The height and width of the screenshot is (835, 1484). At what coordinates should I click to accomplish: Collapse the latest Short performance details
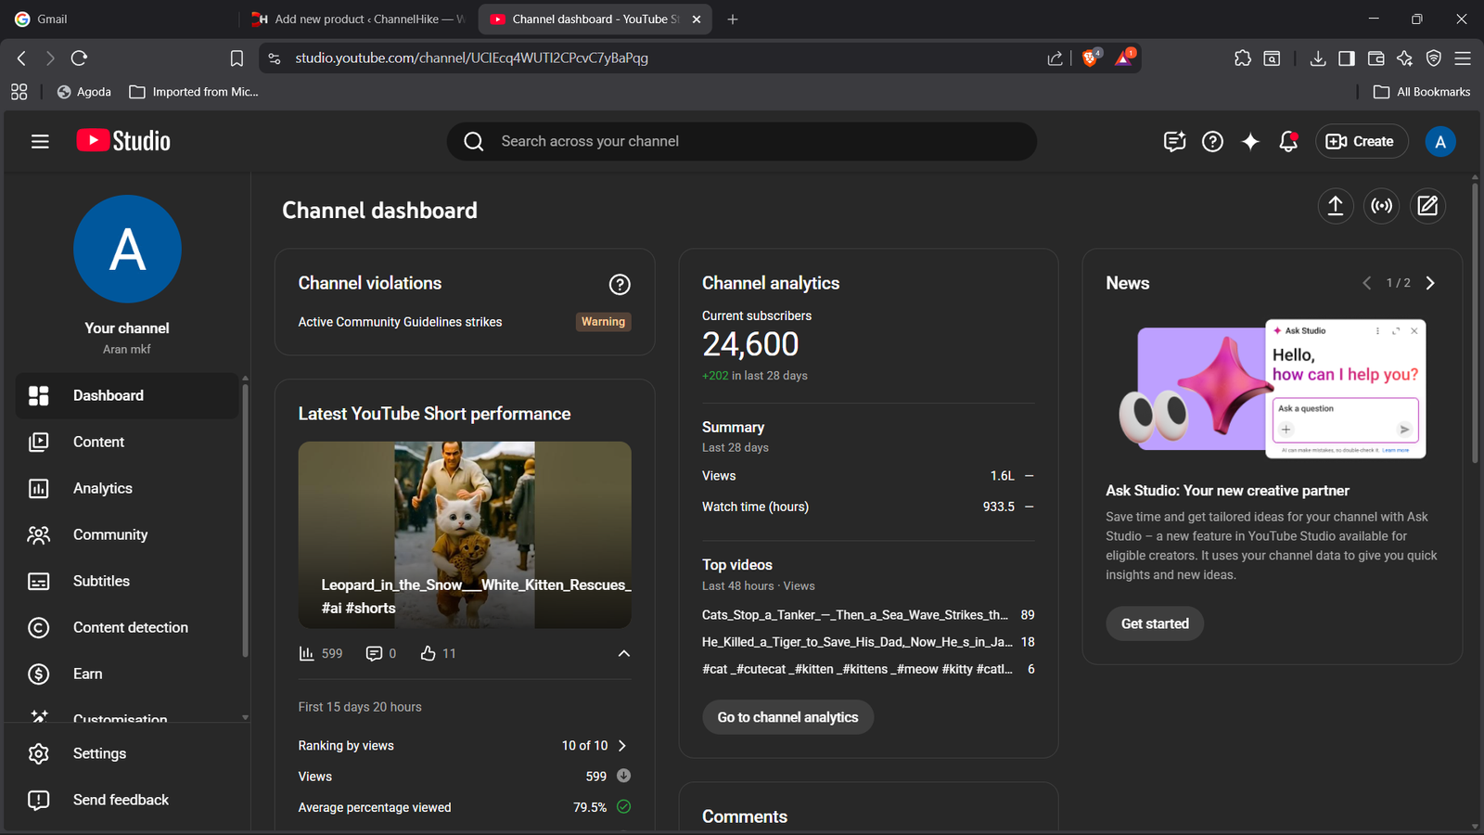click(624, 654)
